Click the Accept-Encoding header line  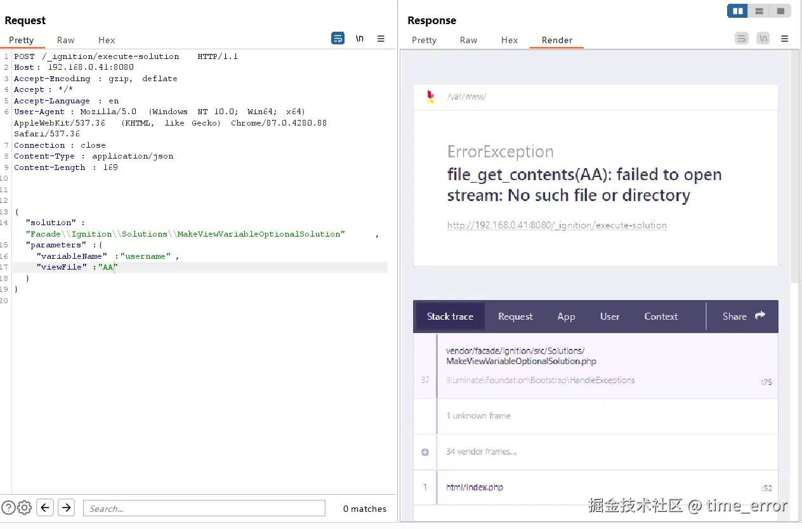pyautogui.click(x=96, y=79)
